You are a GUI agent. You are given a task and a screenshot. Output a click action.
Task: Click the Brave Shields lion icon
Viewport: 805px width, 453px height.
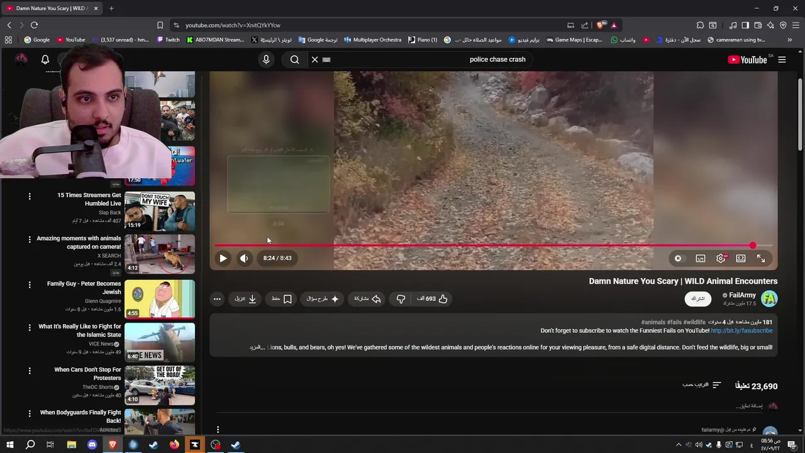coord(600,25)
